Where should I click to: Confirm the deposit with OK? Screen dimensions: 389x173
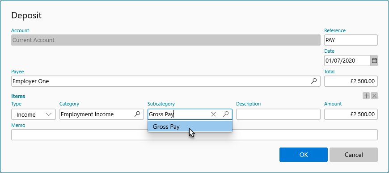(304, 155)
